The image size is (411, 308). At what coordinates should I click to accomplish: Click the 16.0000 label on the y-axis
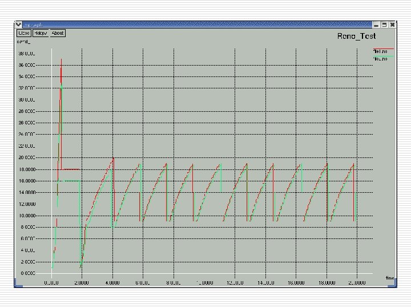27,181
